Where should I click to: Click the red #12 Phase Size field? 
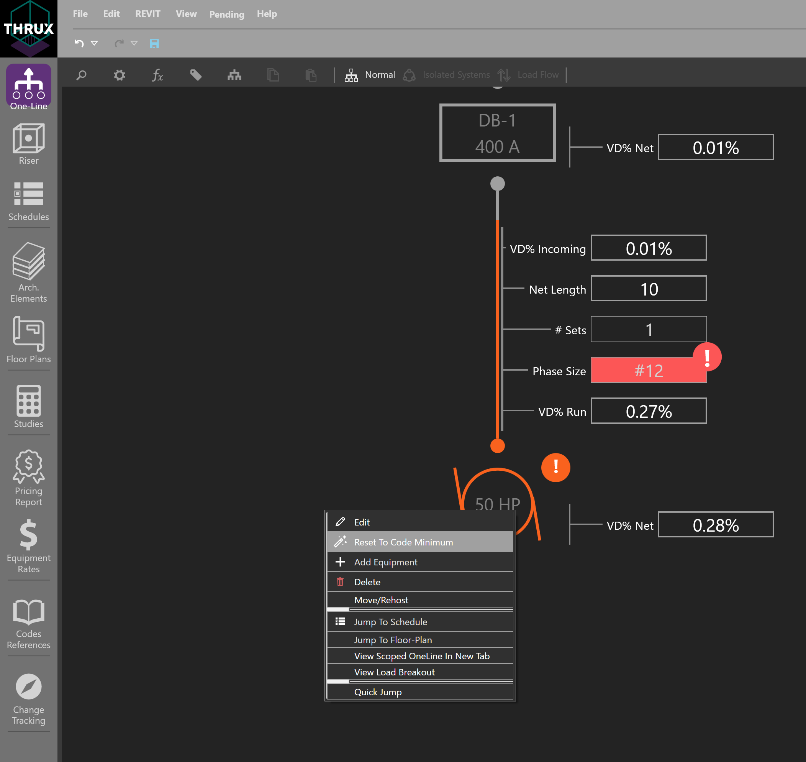648,370
